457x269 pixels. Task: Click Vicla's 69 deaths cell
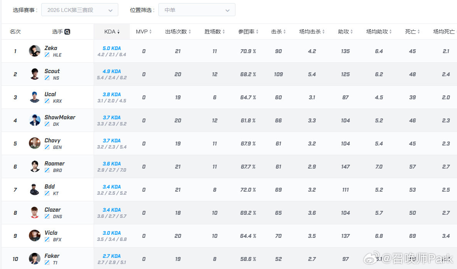point(412,236)
